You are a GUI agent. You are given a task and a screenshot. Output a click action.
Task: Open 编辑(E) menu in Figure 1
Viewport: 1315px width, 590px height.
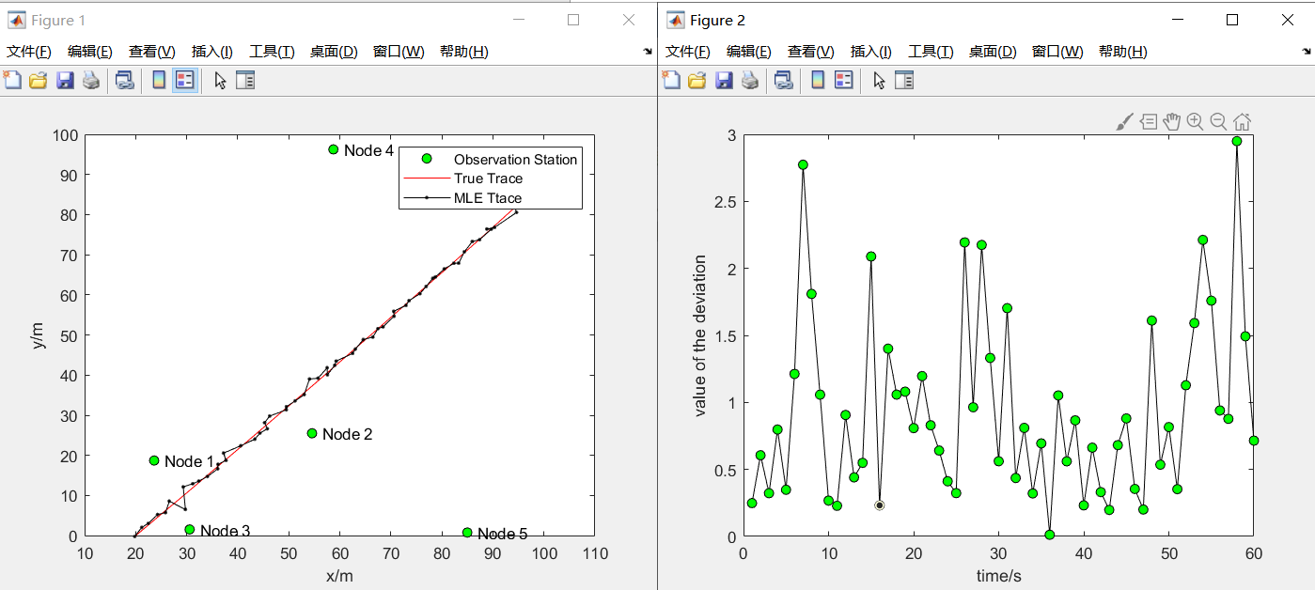click(x=90, y=52)
